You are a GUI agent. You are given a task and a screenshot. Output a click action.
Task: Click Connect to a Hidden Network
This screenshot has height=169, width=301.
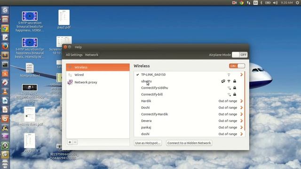[x=189, y=143]
